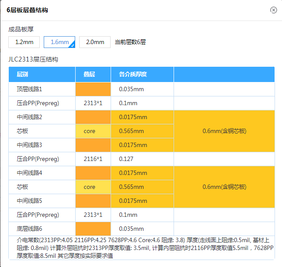Click the orange swatch for 顶层线路1
The height and width of the screenshot is (267, 282).
[x=93, y=89]
